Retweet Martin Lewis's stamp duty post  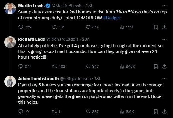(54, 27)
